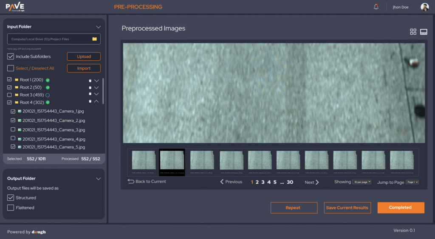This screenshot has height=239, width=435.
Task: Collapse the Input Folder panel chevron
Action: [98, 27]
